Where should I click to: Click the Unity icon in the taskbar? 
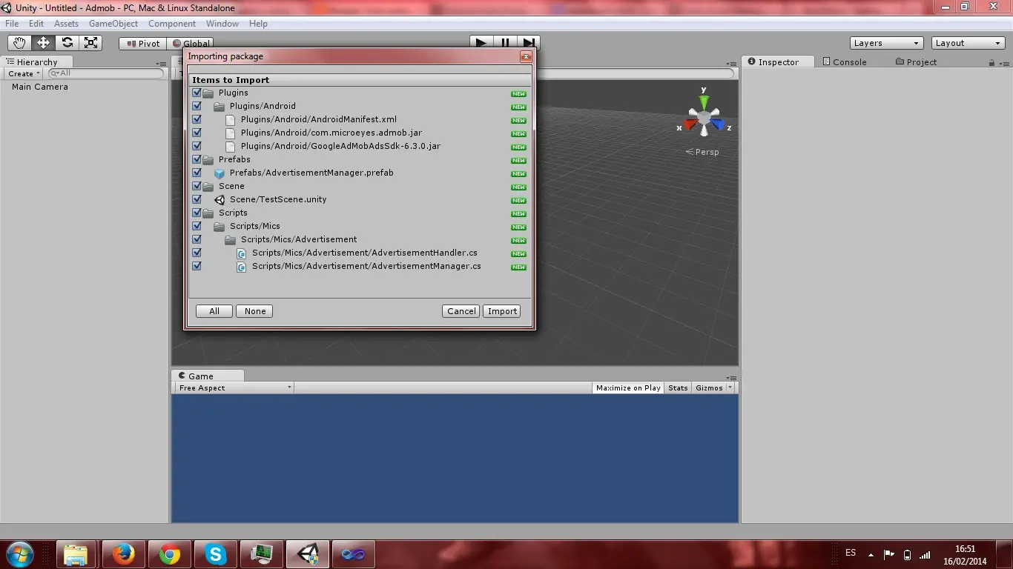coord(308,553)
